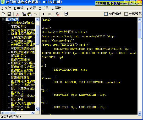Click the 列表加载完毕 status bar message
143x120 pixels.
click(x=11, y=117)
